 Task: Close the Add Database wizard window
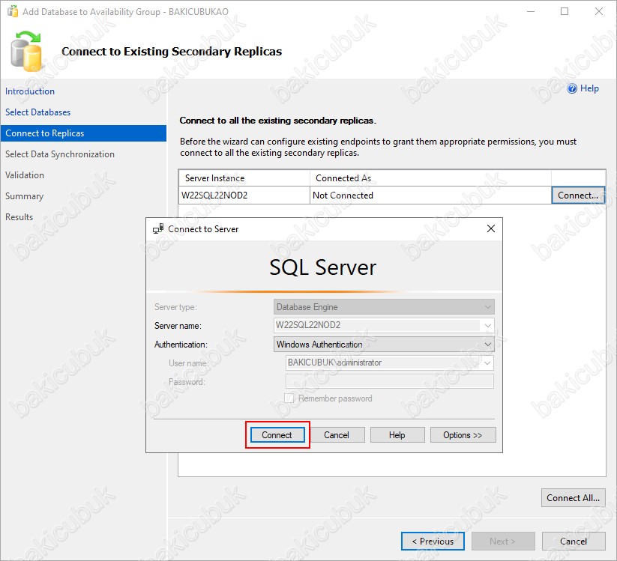(x=598, y=11)
